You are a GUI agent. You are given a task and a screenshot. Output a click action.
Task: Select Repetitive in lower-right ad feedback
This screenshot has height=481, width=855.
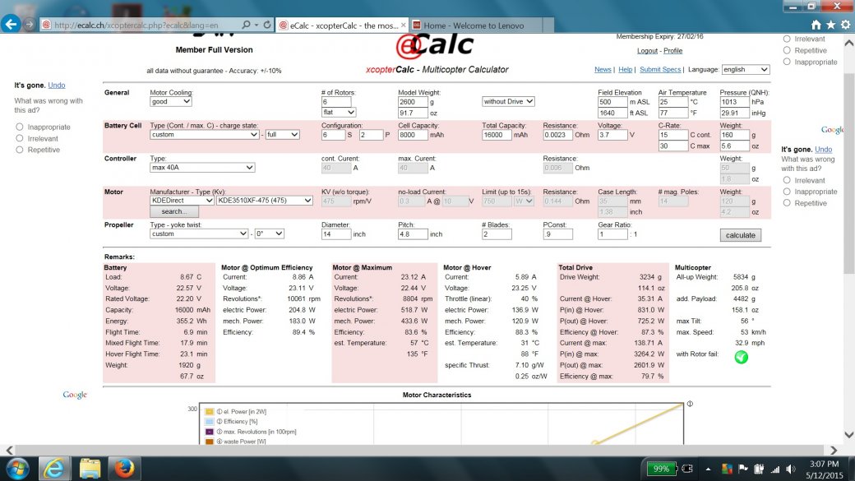(x=786, y=203)
